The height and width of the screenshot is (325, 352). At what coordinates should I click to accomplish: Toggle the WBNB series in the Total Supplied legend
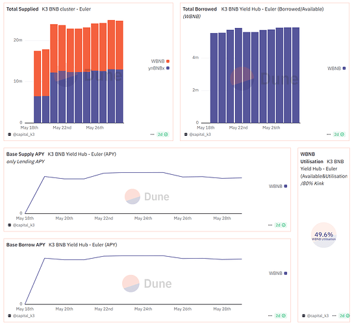click(160, 61)
